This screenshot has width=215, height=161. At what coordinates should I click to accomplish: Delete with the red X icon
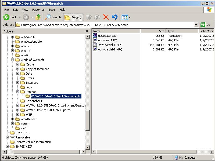[106, 17]
